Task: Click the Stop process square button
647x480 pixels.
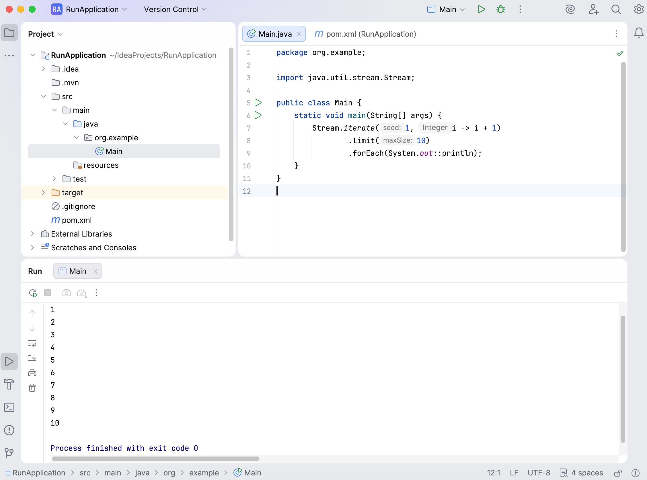Action: click(48, 293)
